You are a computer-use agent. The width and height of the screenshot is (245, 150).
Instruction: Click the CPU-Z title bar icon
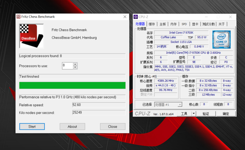coord(136,17)
